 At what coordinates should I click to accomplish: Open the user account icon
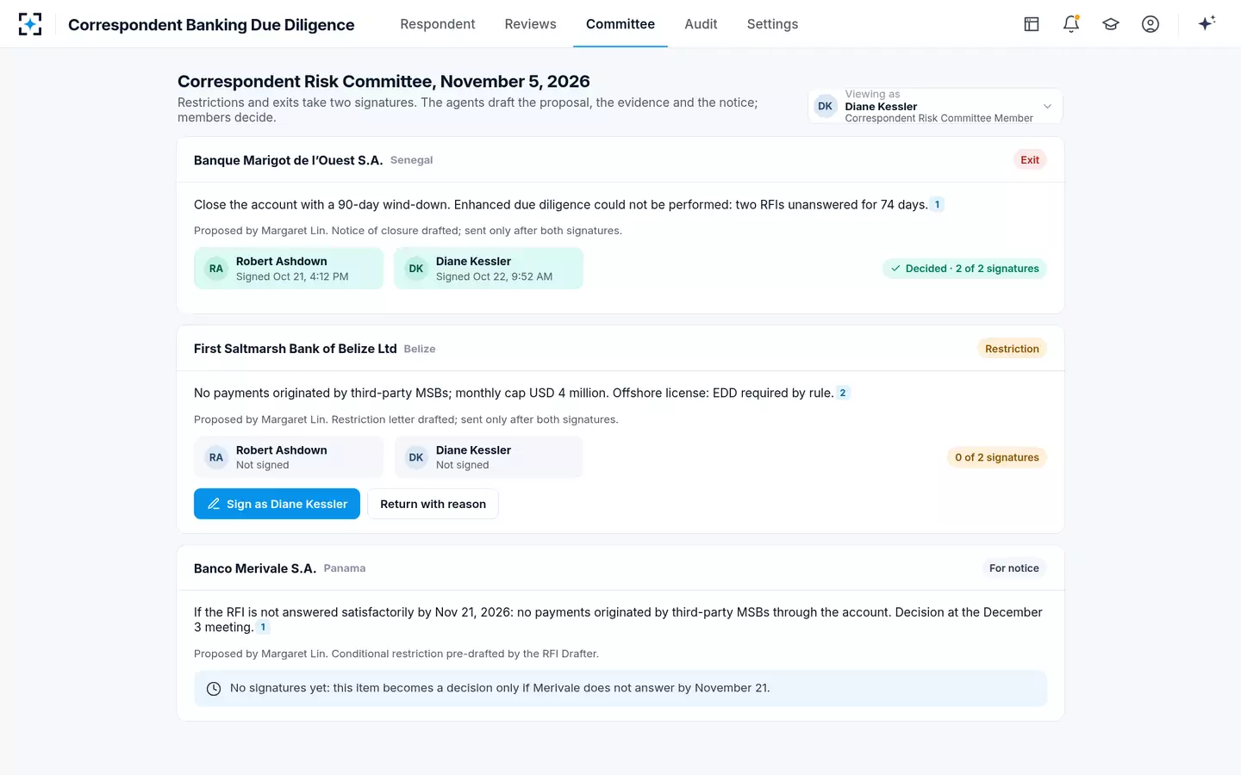click(1151, 24)
